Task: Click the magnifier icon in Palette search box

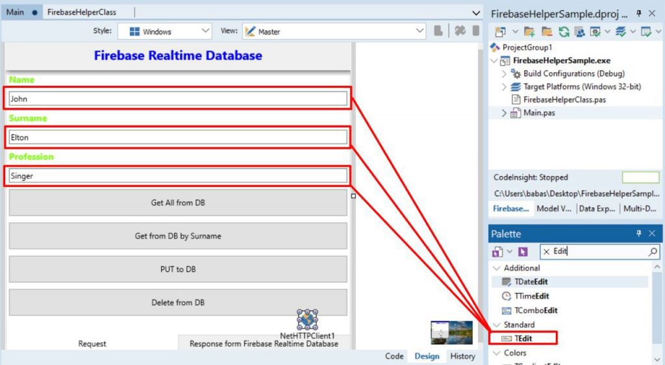Action: [x=653, y=252]
